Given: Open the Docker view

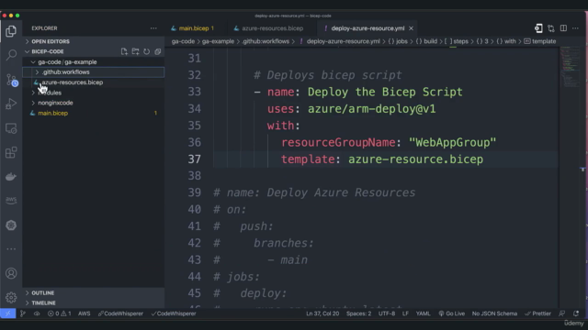Looking at the screenshot, I should pos(11,176).
